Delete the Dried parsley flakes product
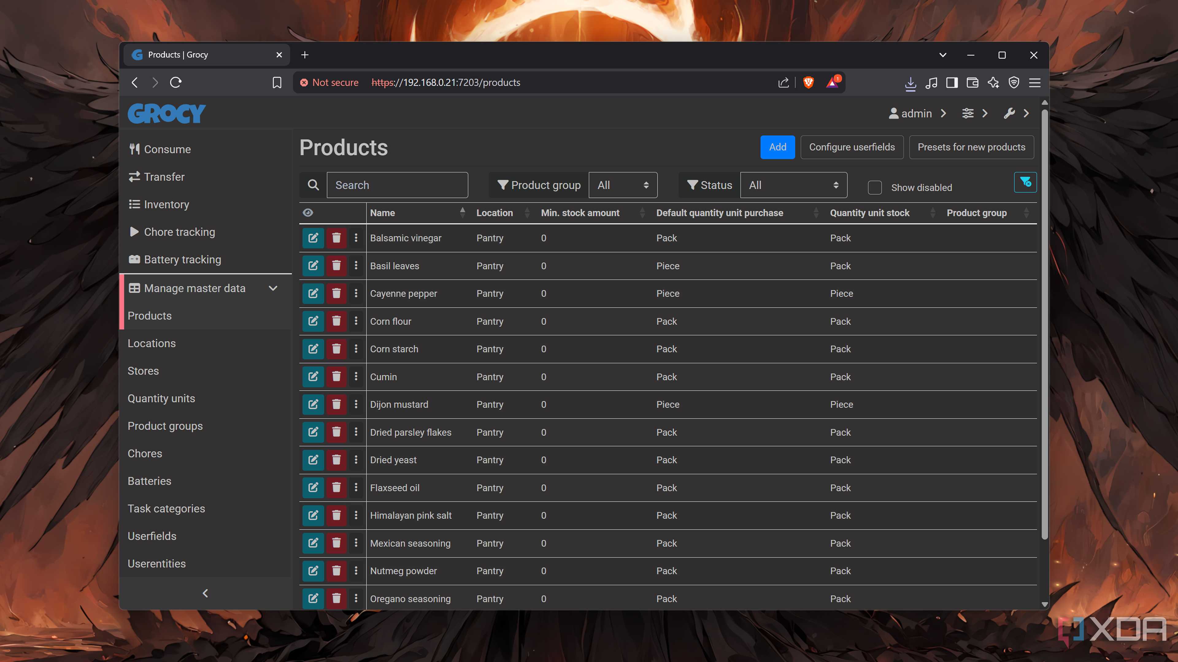The height and width of the screenshot is (662, 1178). (336, 432)
